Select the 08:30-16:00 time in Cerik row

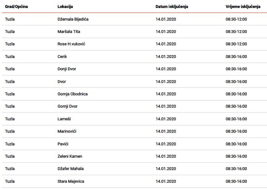(x=236, y=57)
